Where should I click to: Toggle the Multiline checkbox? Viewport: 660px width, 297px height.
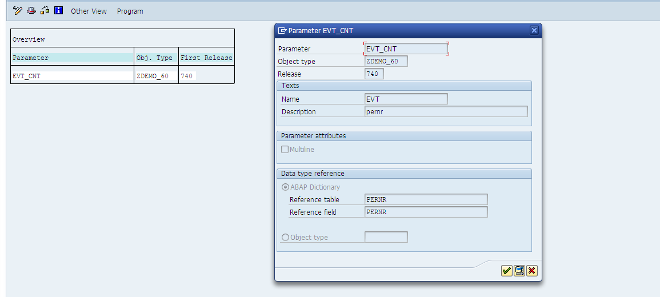285,149
